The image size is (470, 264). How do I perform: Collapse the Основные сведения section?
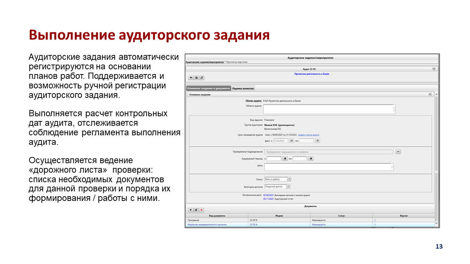coord(430,94)
